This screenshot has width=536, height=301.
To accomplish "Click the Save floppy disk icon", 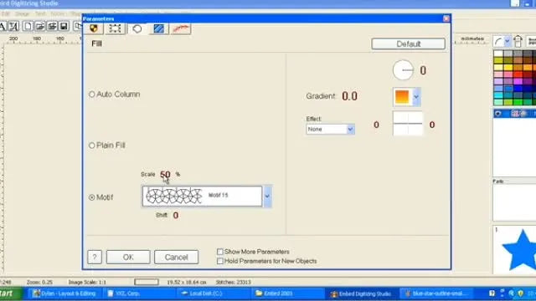I will 64,26.
